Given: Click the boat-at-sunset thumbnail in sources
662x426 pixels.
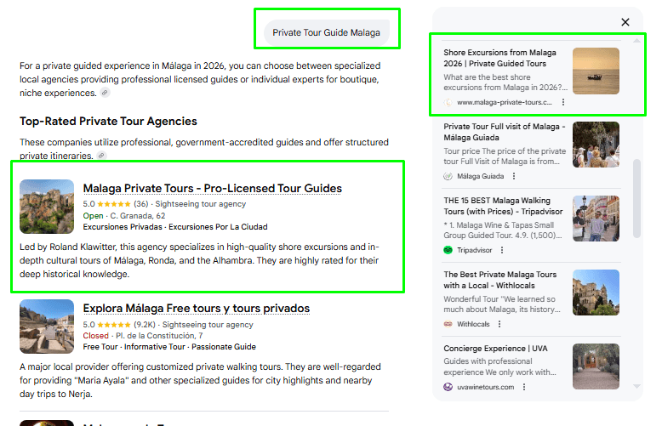Looking at the screenshot, I should pyautogui.click(x=596, y=71).
